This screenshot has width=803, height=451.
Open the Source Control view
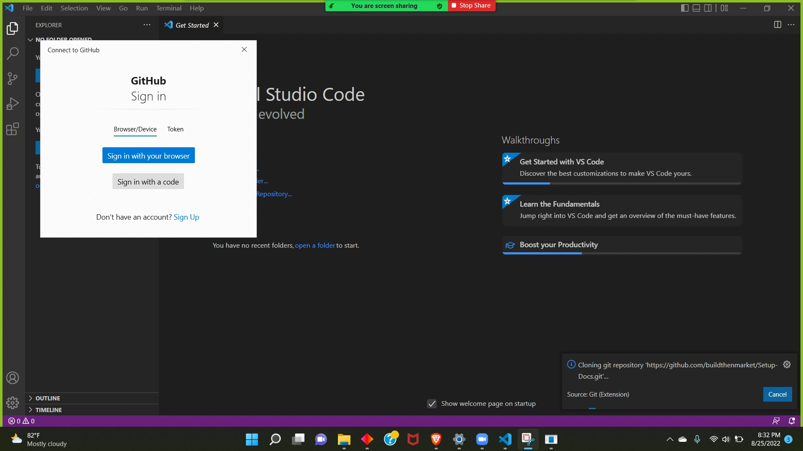click(13, 78)
